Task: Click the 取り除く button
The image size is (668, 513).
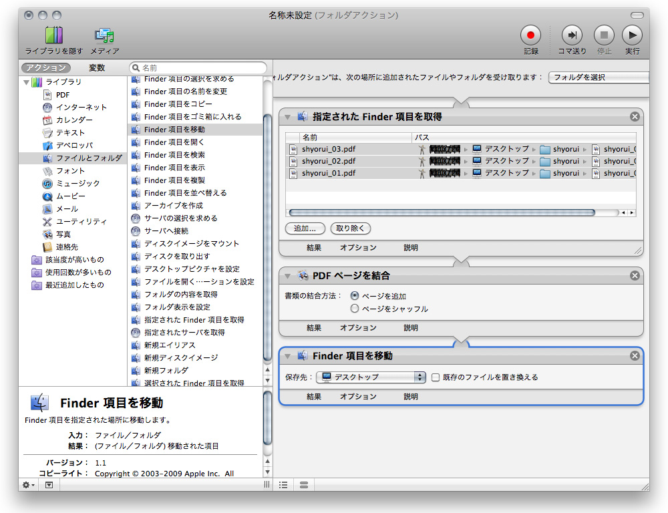Action: [x=350, y=228]
